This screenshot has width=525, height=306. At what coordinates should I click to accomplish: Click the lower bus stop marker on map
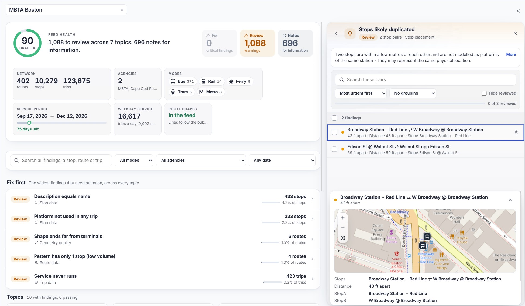tap(423, 246)
